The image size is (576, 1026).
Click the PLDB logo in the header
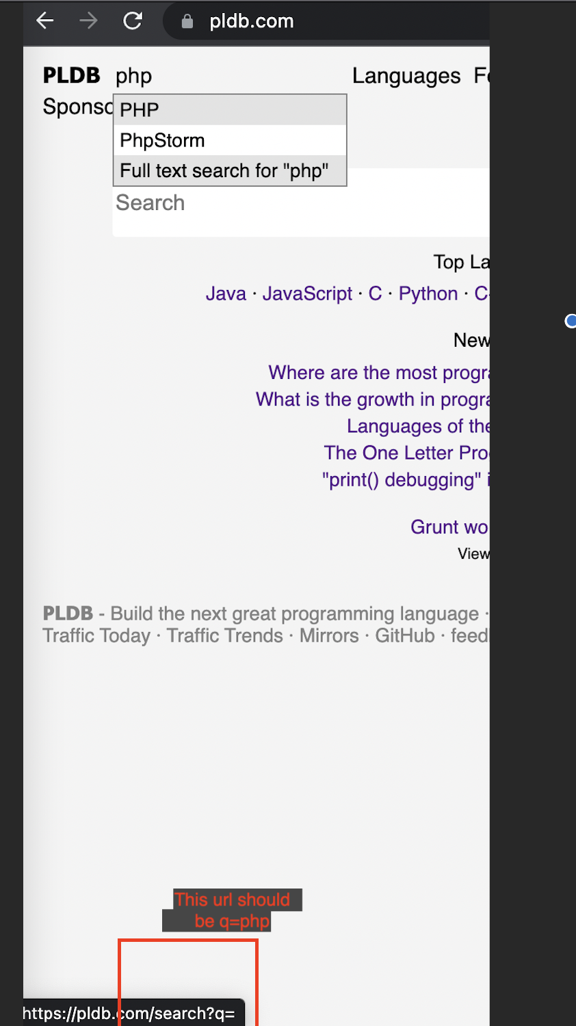click(x=71, y=75)
